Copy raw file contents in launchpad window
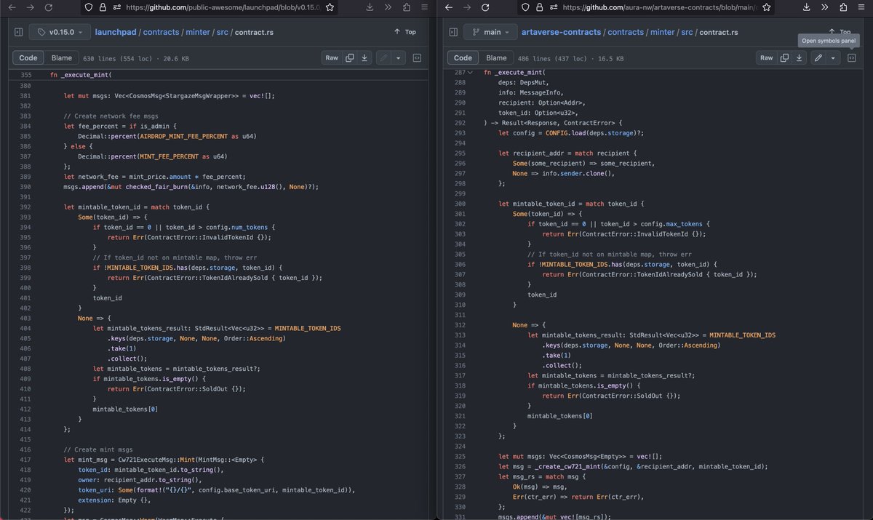The image size is (873, 520). 350,57
